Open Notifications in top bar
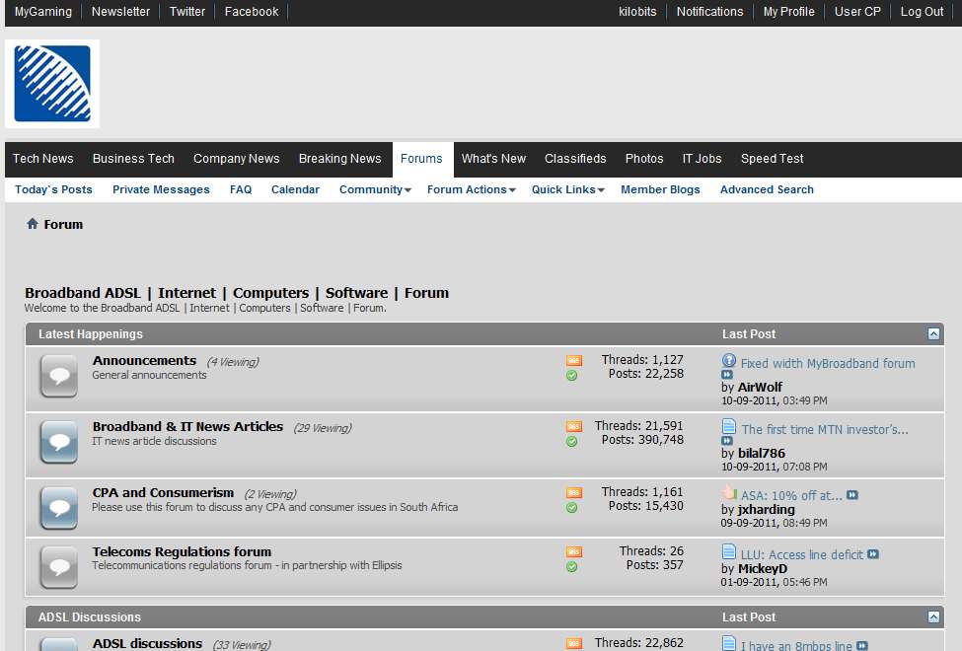962x651 pixels. (x=709, y=12)
